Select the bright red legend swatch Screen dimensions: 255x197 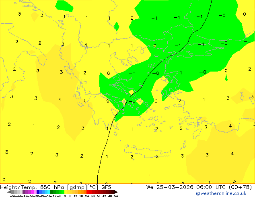[x=88, y=192]
